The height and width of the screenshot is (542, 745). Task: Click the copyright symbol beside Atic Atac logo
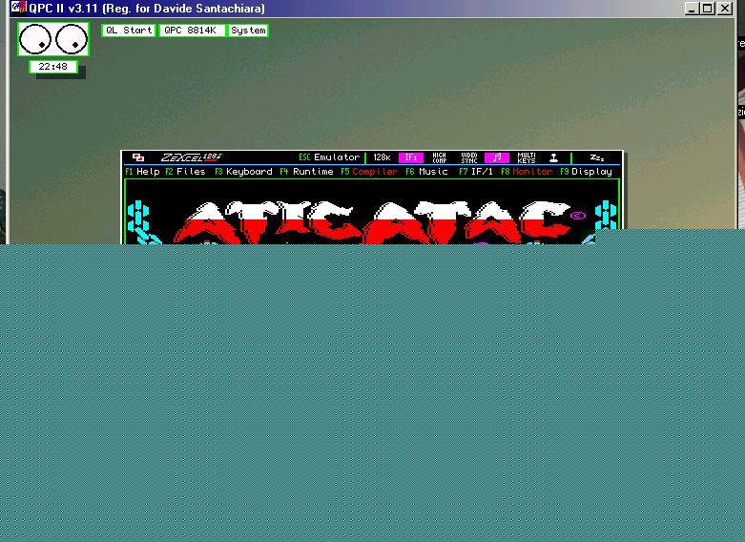pos(577,216)
